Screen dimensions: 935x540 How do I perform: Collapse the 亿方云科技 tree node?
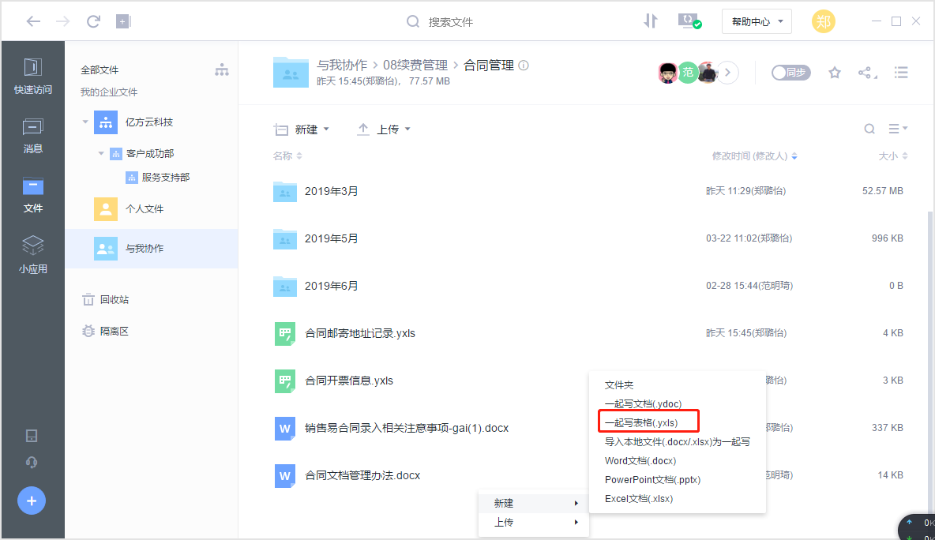(84, 122)
